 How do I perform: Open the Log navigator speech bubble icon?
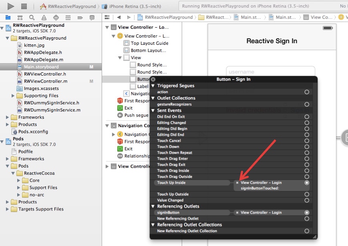click(92, 18)
